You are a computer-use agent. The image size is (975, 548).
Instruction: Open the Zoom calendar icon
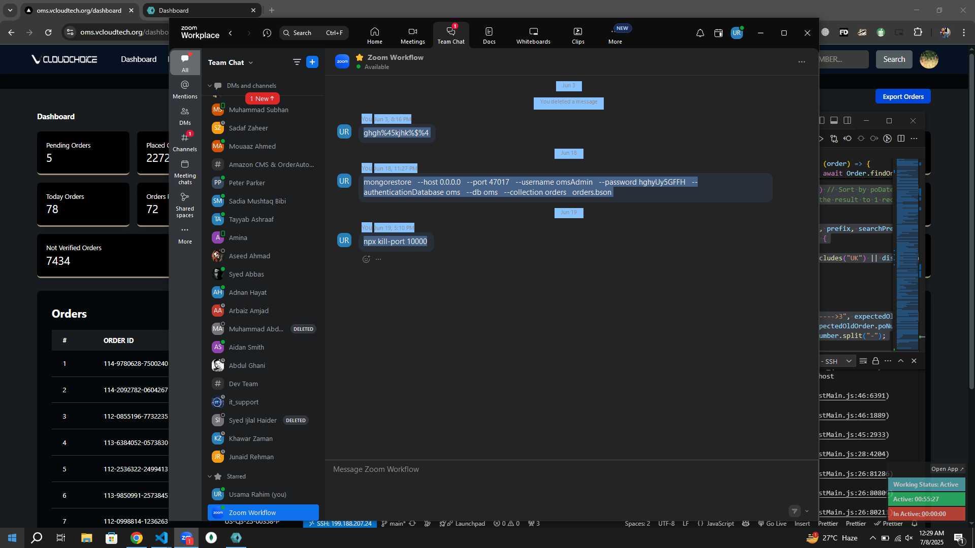pos(718,33)
